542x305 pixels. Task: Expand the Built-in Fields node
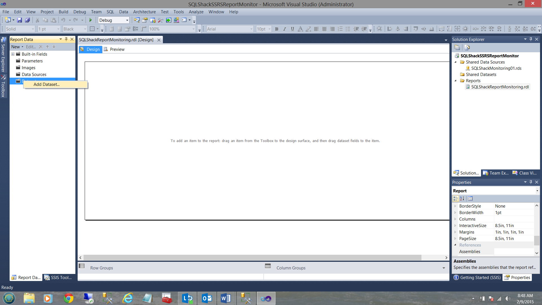(x=13, y=54)
